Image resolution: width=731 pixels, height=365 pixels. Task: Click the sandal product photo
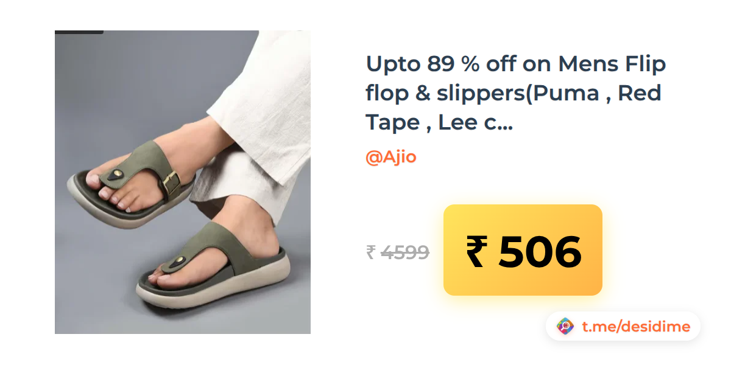pyautogui.click(x=183, y=182)
